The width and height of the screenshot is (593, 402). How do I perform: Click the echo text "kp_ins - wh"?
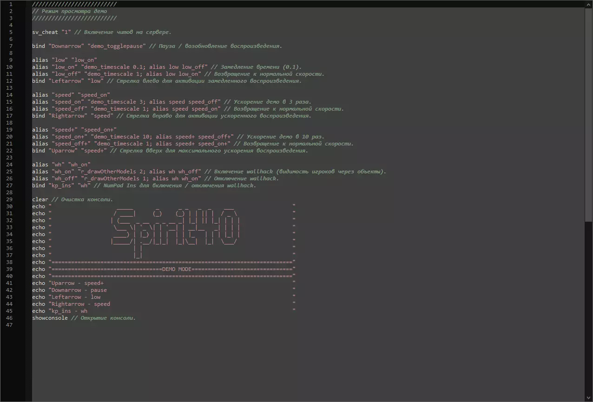(x=69, y=311)
